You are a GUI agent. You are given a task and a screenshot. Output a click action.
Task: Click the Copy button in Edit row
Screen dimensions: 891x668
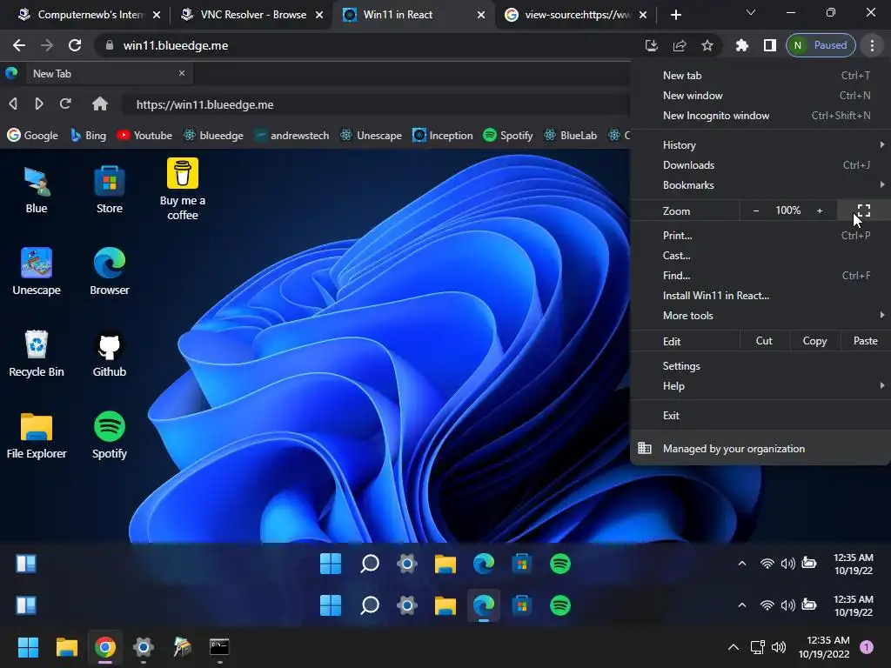[814, 341]
